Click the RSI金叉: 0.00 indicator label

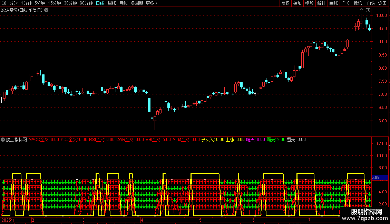102,140
